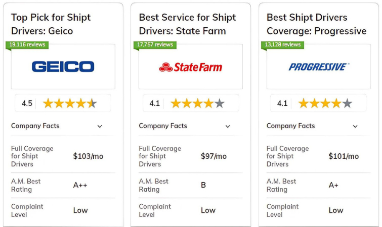
Task: Select State Farm's $97/mo price
Action: (x=214, y=156)
